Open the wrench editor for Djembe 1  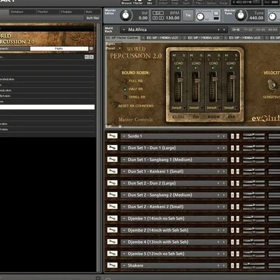(x=112, y=218)
